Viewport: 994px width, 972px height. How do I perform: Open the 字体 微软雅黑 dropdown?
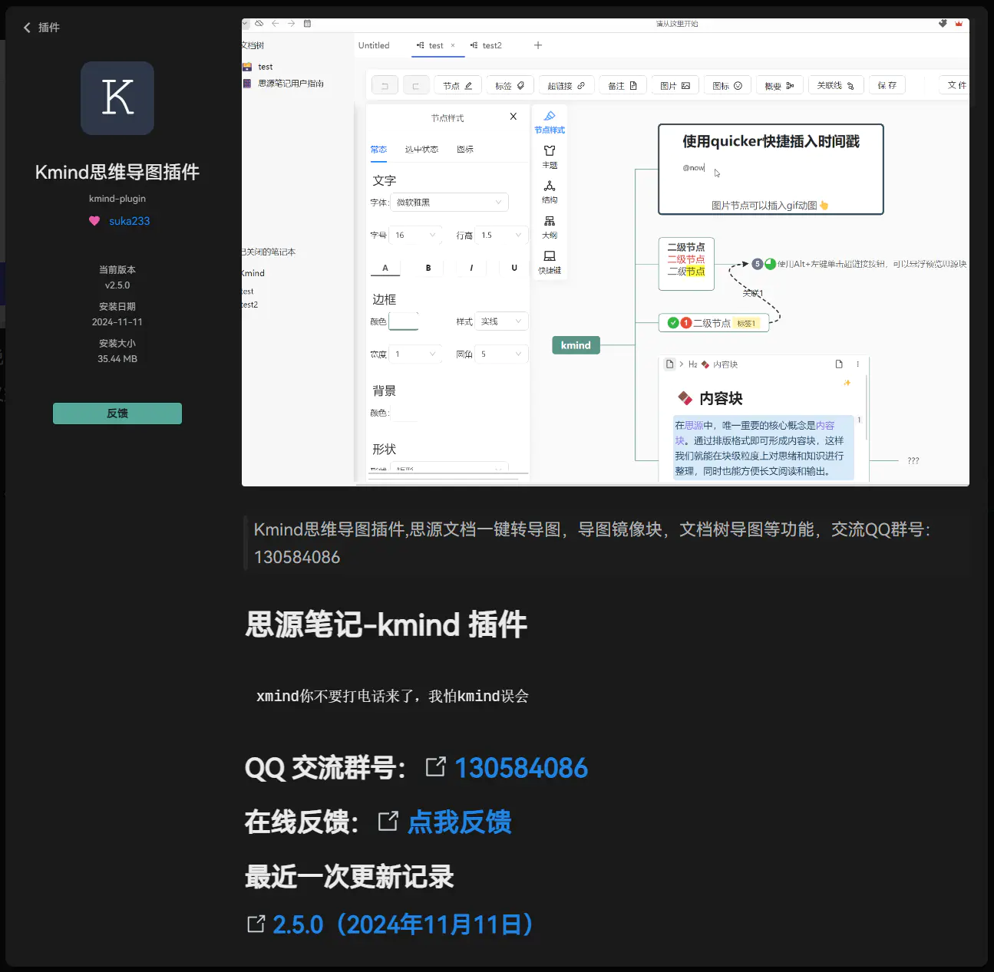click(x=449, y=203)
